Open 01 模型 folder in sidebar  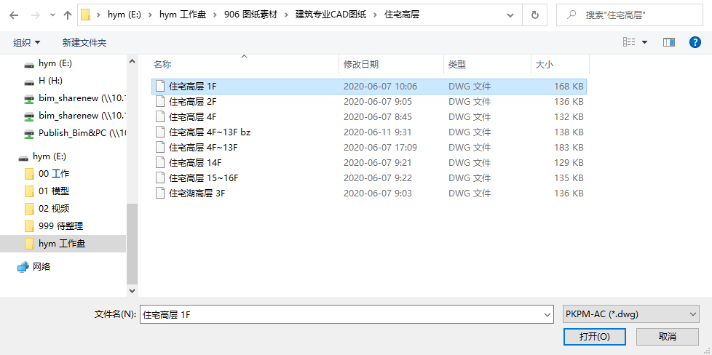tap(54, 191)
